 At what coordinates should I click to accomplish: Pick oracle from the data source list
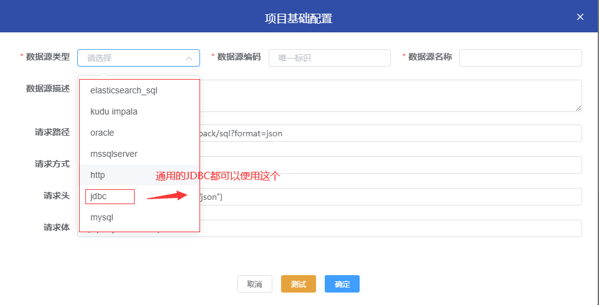pos(102,133)
